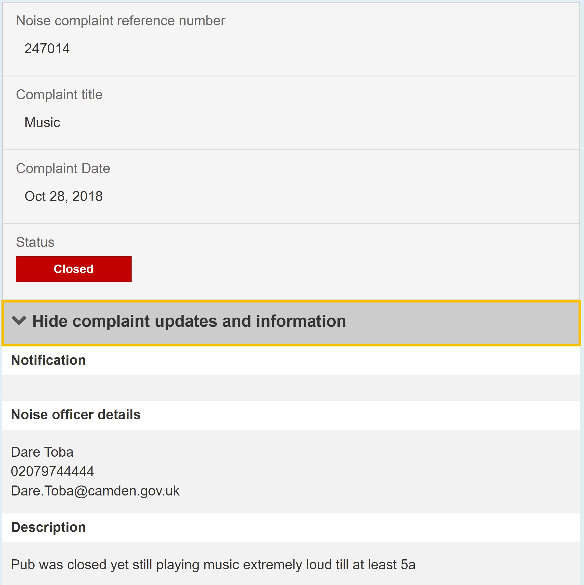
Task: Click the complaint title value Music
Action: (x=42, y=123)
